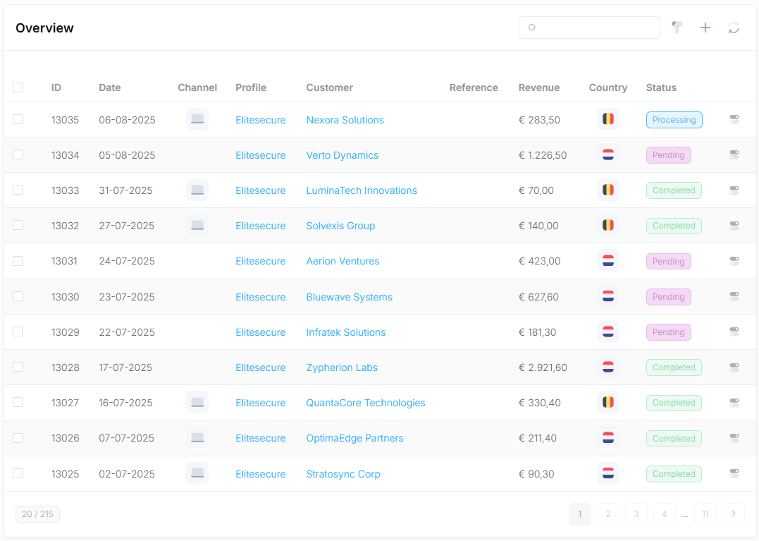Image resolution: width=759 pixels, height=541 pixels.
Task: Go to page 2 of results
Action: (x=608, y=514)
